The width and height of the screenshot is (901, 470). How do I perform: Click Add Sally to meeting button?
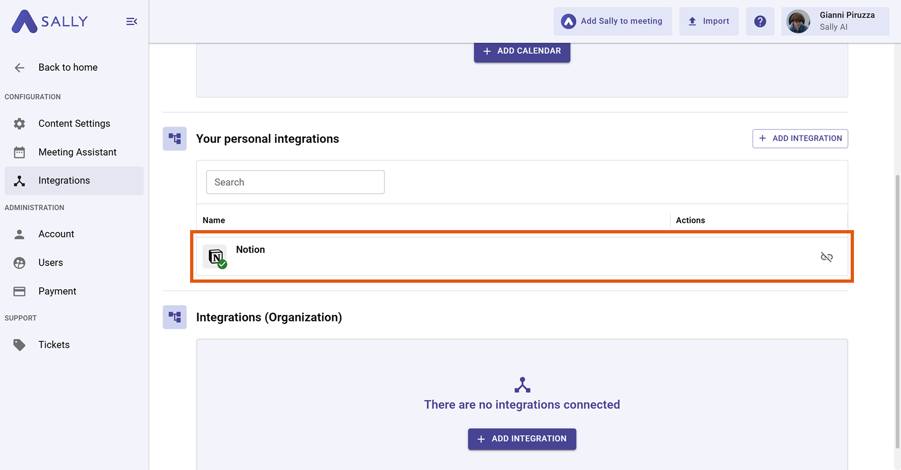point(612,21)
